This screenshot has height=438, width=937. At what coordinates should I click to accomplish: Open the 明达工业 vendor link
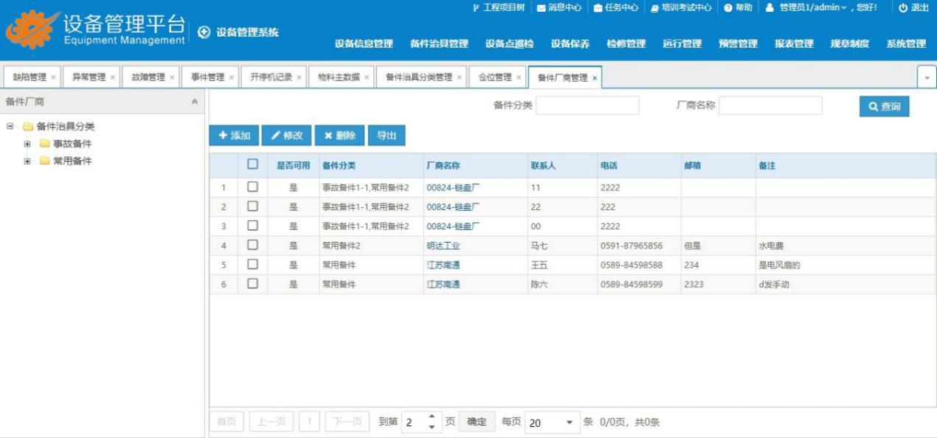pos(443,246)
